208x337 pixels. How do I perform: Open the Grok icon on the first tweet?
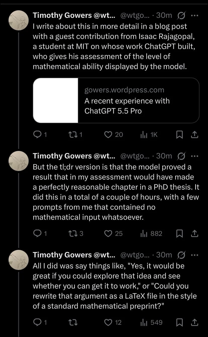[x=181, y=16]
